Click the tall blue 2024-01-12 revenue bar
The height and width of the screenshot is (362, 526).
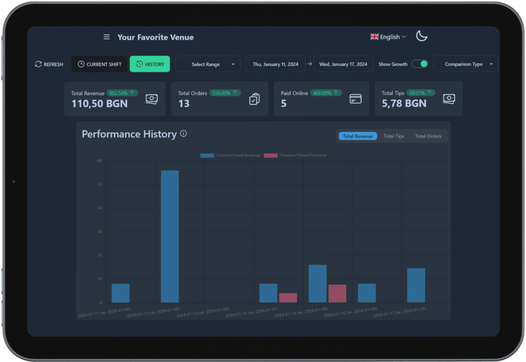pyautogui.click(x=170, y=236)
